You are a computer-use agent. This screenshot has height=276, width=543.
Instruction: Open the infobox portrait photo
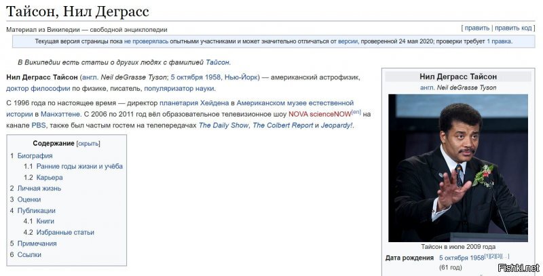tap(457, 168)
